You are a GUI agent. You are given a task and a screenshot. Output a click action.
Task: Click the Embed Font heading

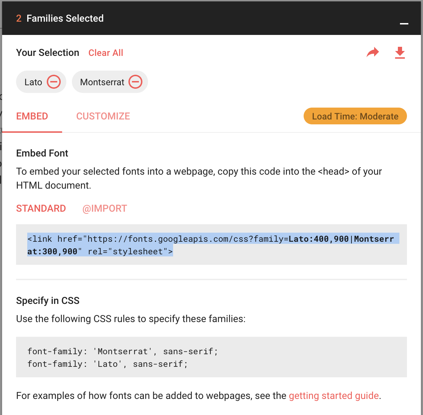(x=42, y=153)
